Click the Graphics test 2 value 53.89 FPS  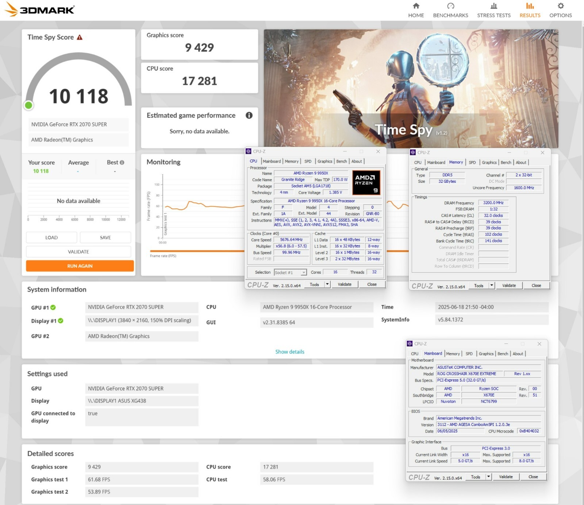click(142, 492)
